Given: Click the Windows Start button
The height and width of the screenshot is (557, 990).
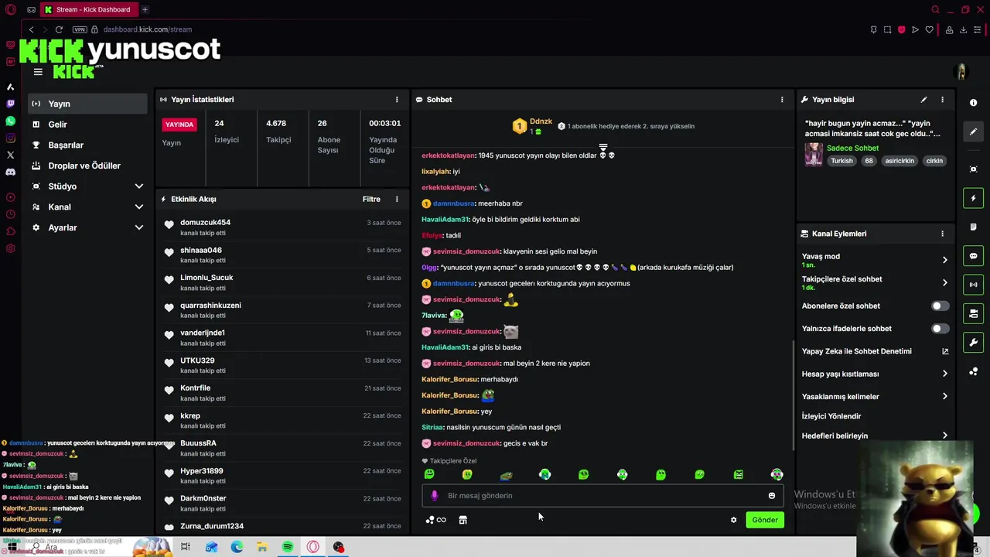Looking at the screenshot, I should [x=12, y=547].
